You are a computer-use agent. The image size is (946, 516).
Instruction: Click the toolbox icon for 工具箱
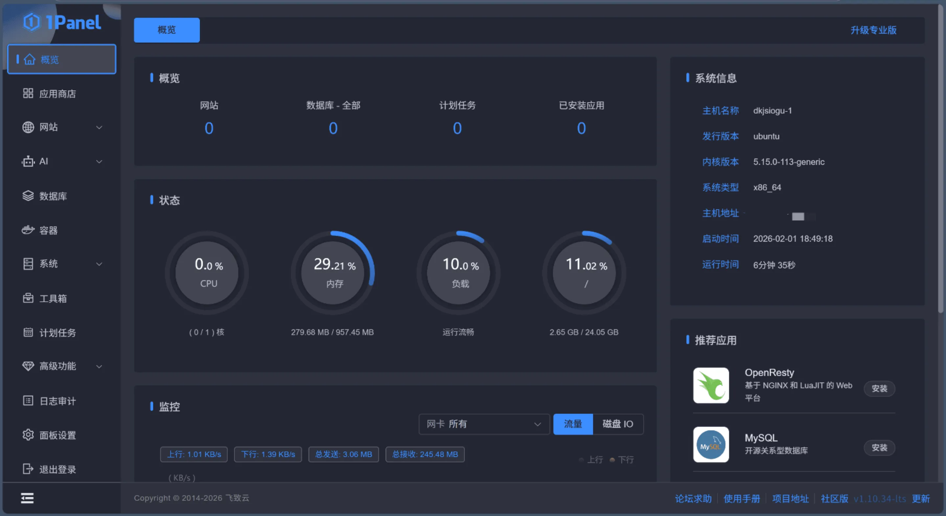tap(28, 298)
